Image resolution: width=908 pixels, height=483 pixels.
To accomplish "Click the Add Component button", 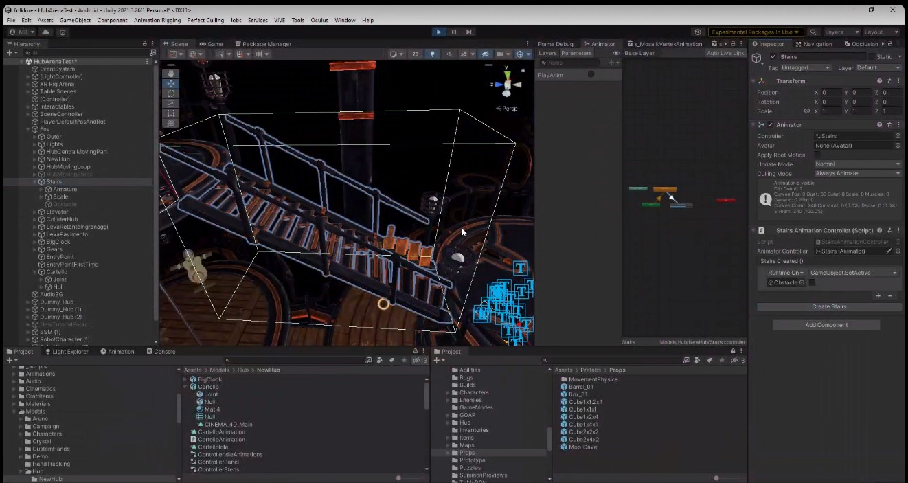I will coord(826,325).
